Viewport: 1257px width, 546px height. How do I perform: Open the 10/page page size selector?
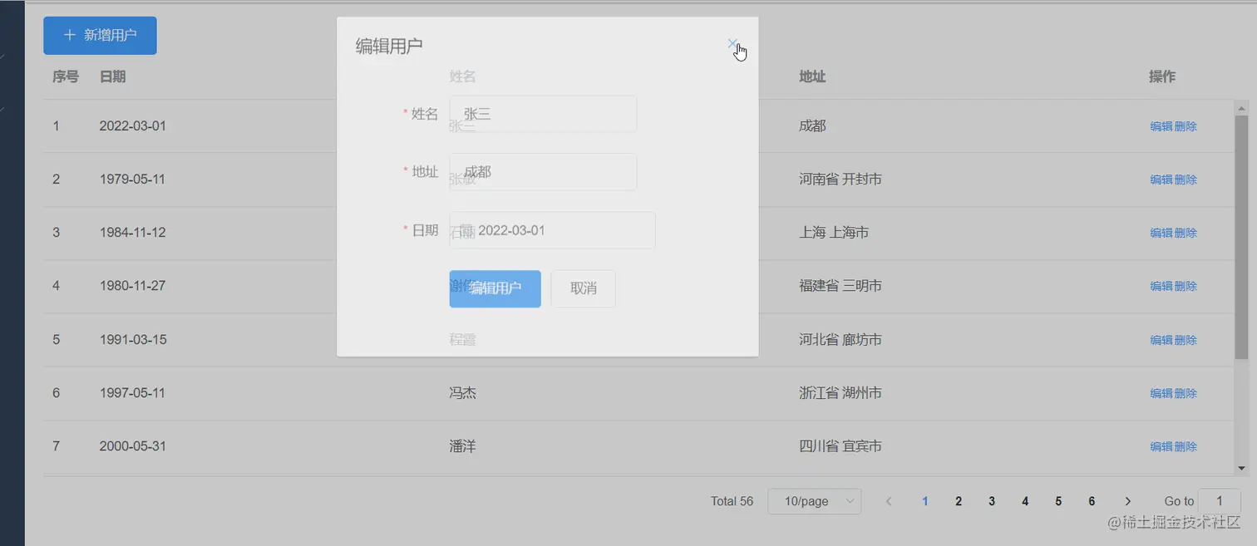click(x=813, y=501)
